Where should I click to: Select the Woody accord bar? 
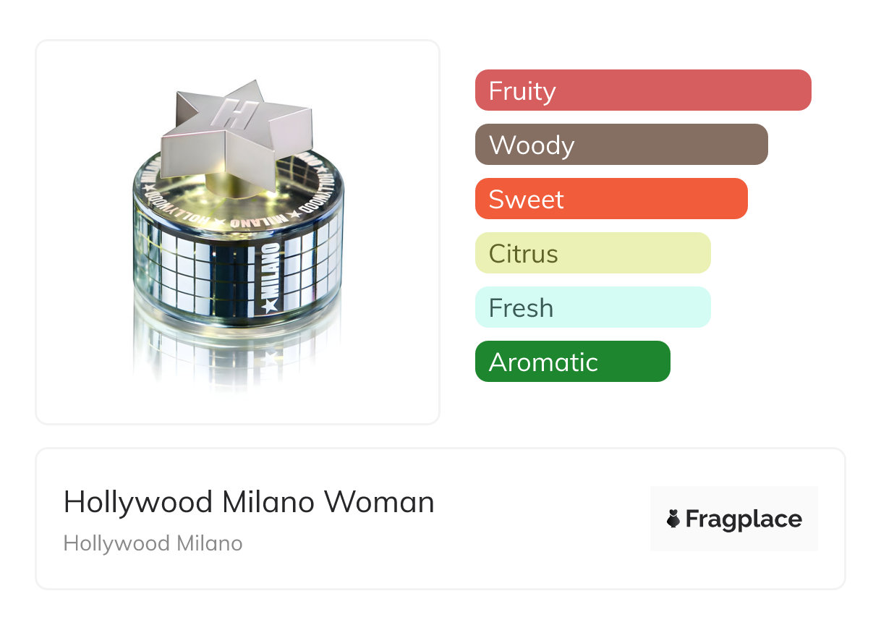click(621, 145)
